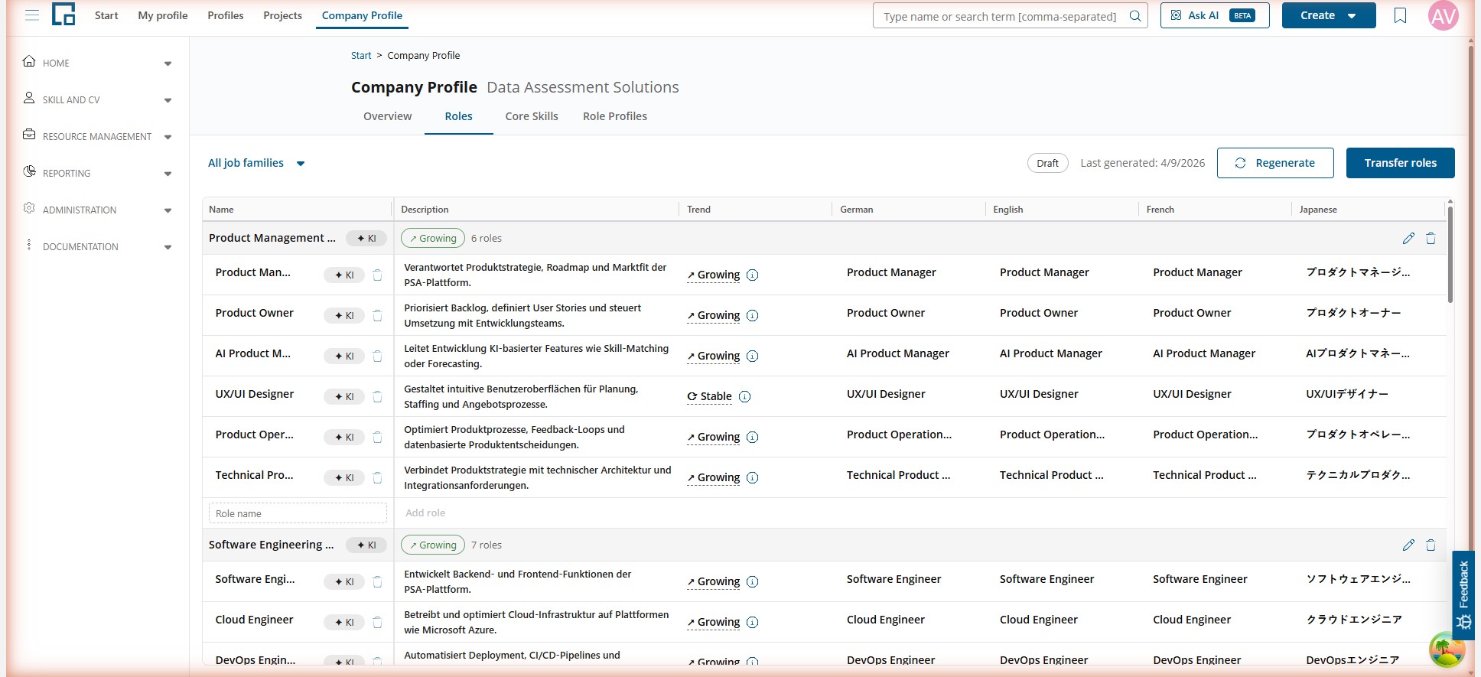Delete the Cloud Engineer role
Viewport: 1481px width, 677px height.
click(x=377, y=622)
